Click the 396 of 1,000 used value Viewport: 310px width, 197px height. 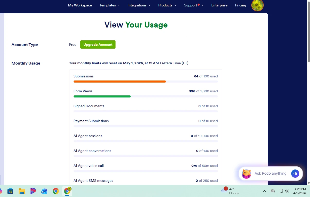coord(203,91)
